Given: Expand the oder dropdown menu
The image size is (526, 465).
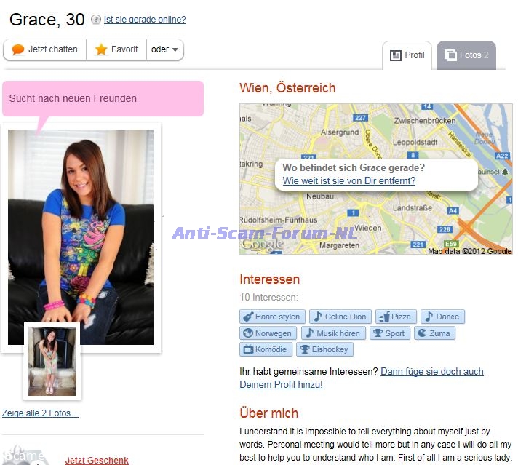Looking at the screenshot, I should pyautogui.click(x=164, y=49).
